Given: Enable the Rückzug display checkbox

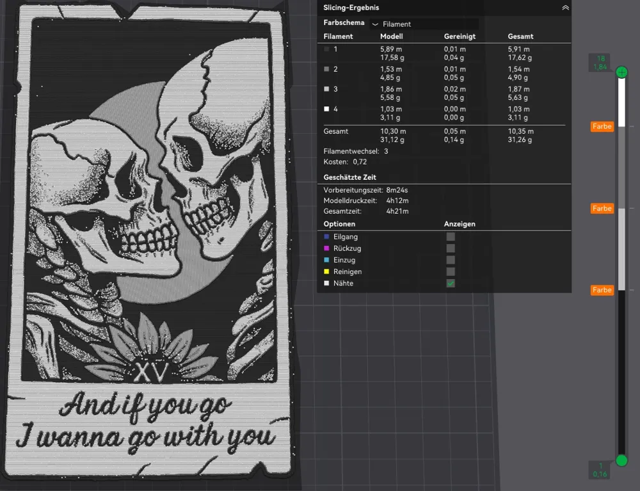Looking at the screenshot, I should 451,248.
